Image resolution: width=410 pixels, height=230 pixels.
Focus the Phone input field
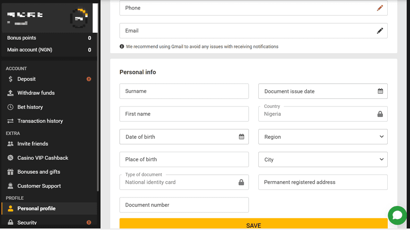click(253, 8)
